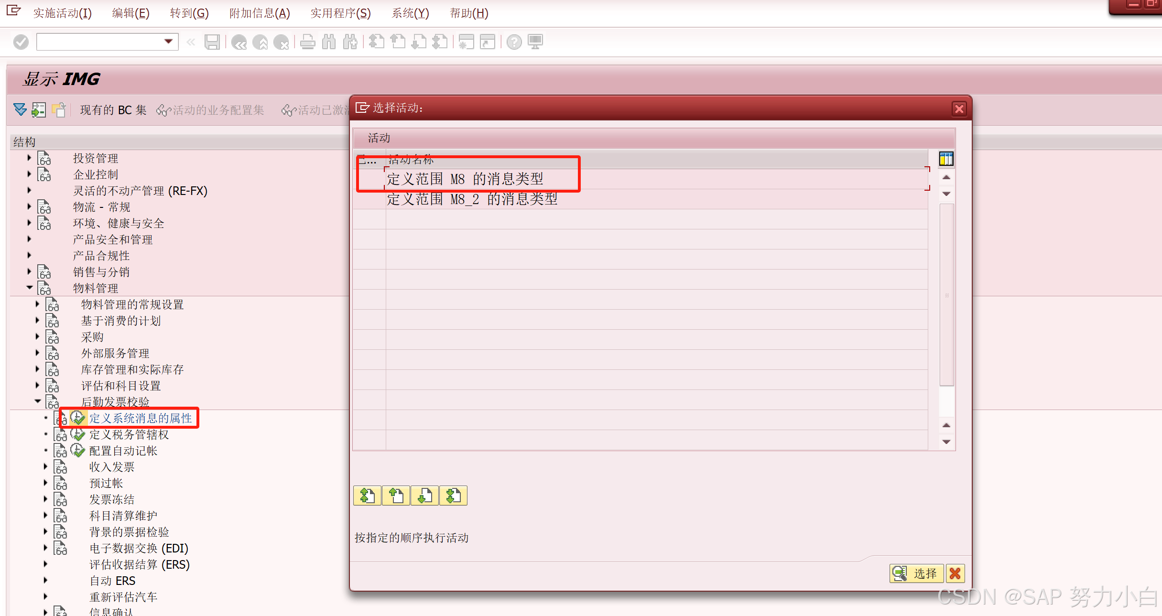This screenshot has height=616, width=1162.
Task: Click the 现有的 BC 集 button
Action: (x=113, y=110)
